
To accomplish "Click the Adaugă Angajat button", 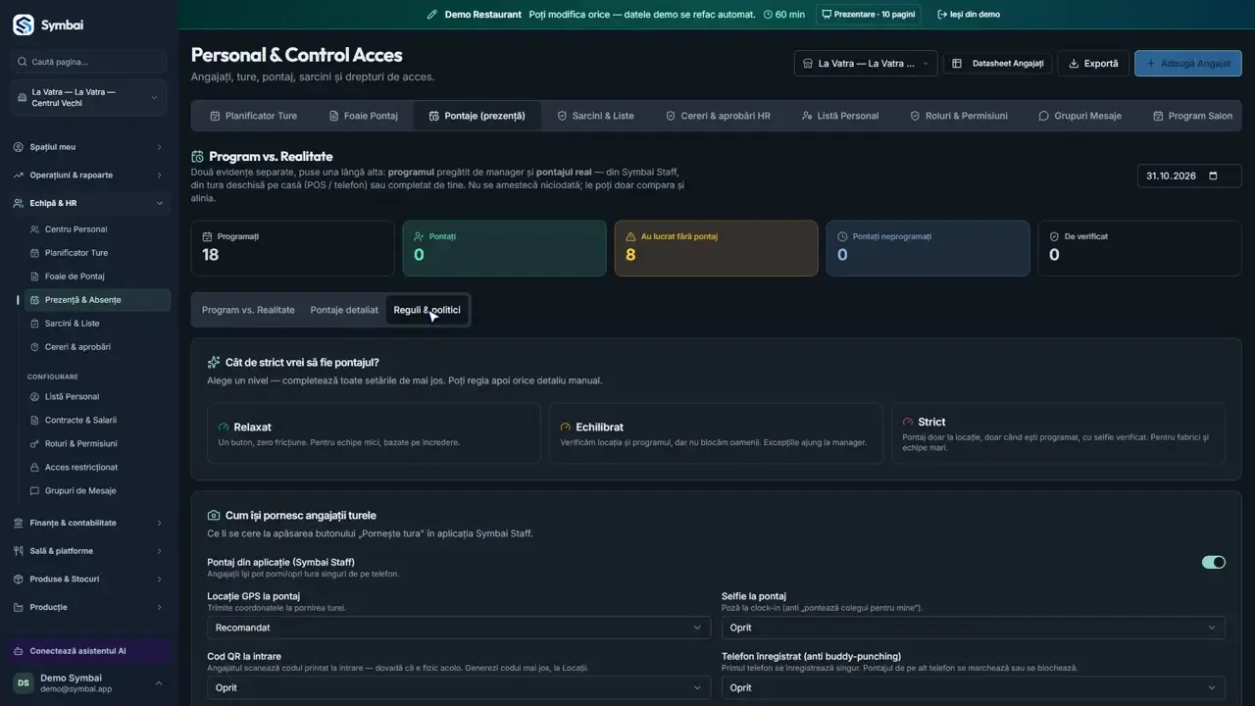I will pyautogui.click(x=1188, y=64).
